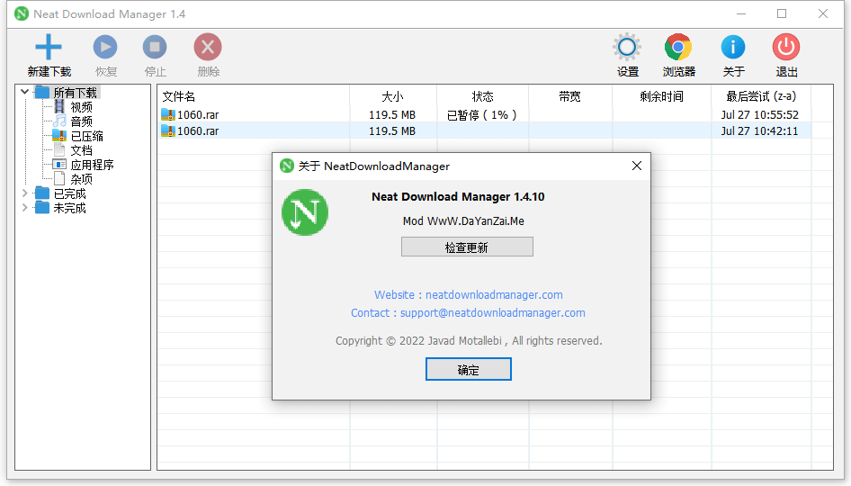Click the 已暂停 ( 1% ) status cell

(482, 115)
